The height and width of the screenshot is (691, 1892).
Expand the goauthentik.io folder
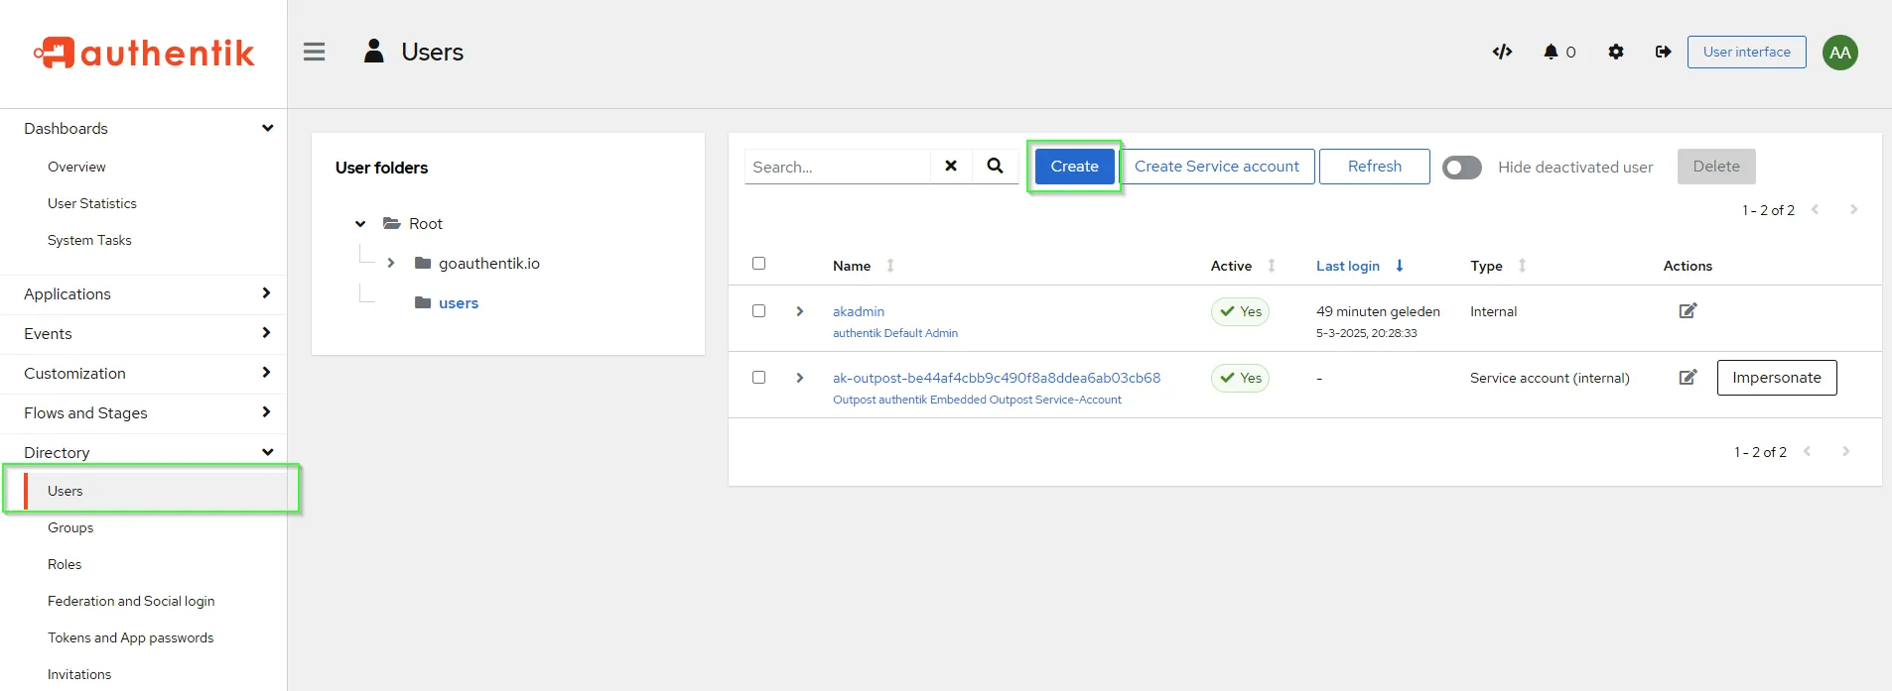pos(391,264)
